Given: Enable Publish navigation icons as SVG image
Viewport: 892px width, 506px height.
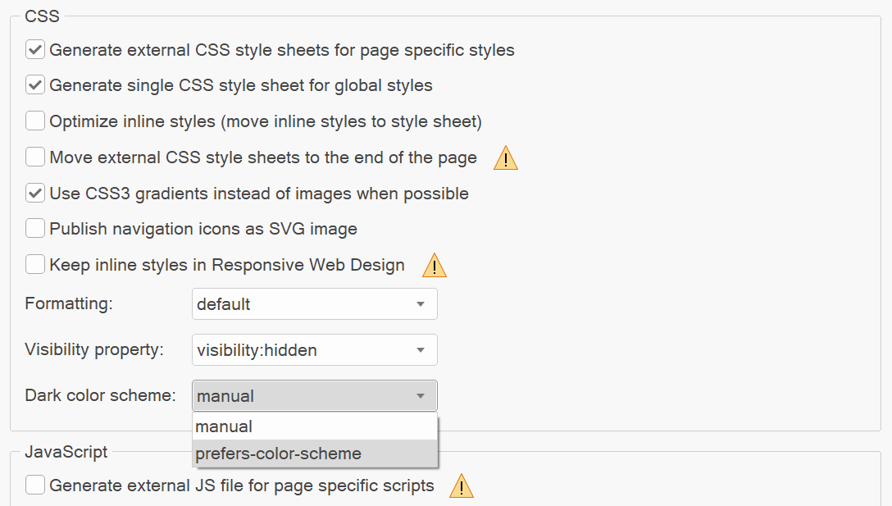Looking at the screenshot, I should 35,229.
